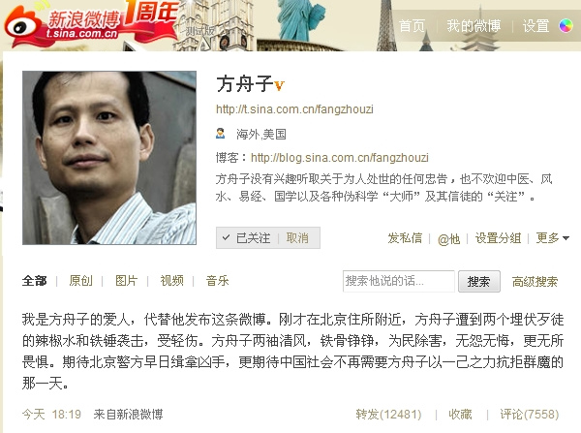
Task: Click the checkmark in 已关注 button
Action: click(x=226, y=237)
